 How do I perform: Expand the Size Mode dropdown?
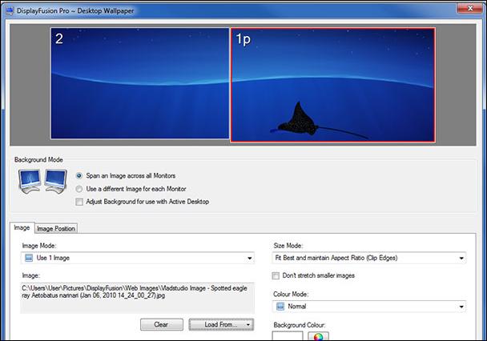(x=461, y=259)
